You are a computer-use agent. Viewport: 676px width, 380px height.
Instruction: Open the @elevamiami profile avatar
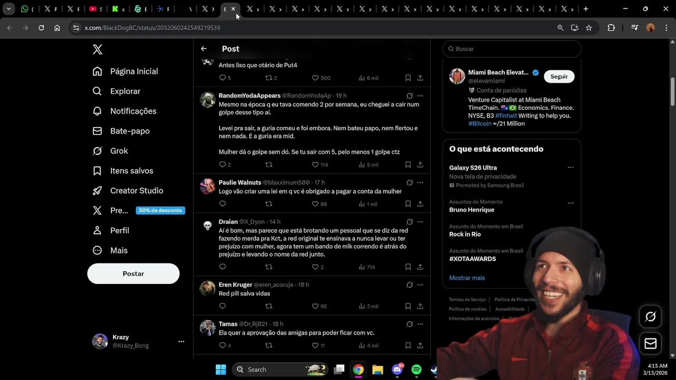(x=457, y=76)
